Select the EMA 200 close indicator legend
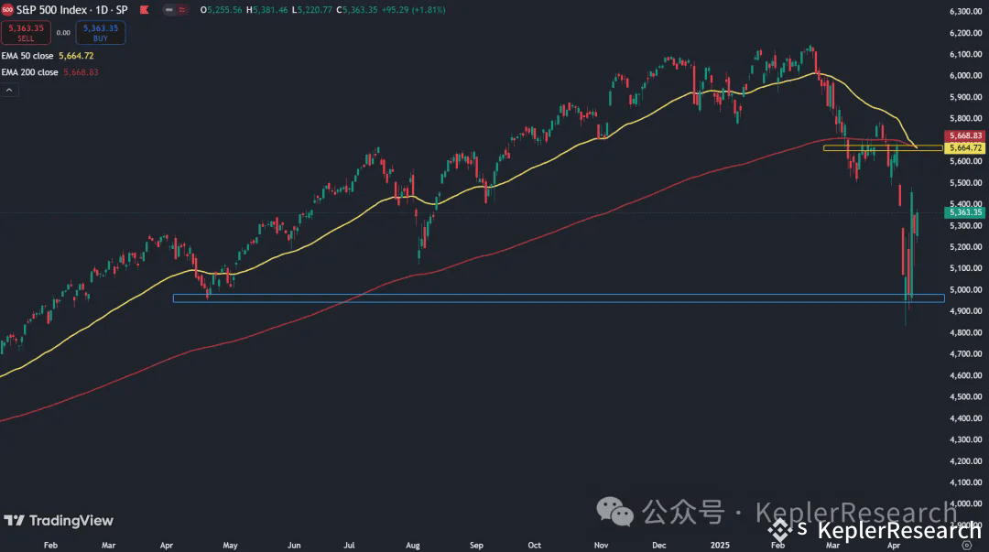 tap(49, 72)
